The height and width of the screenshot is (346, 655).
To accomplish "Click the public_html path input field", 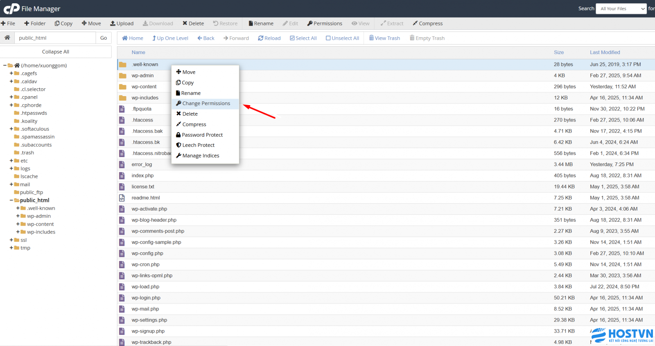I will pos(55,38).
